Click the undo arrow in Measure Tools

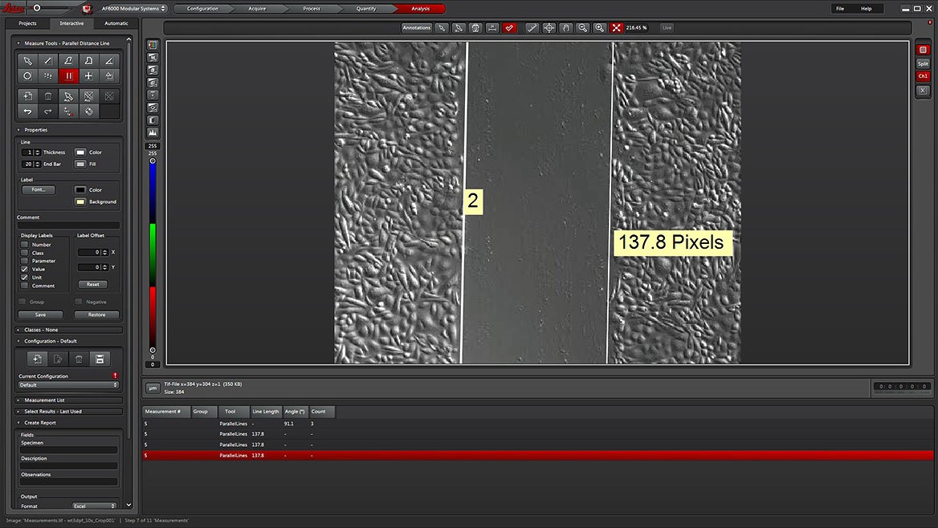(x=27, y=111)
